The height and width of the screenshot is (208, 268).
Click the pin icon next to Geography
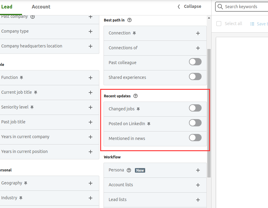pos(26,183)
